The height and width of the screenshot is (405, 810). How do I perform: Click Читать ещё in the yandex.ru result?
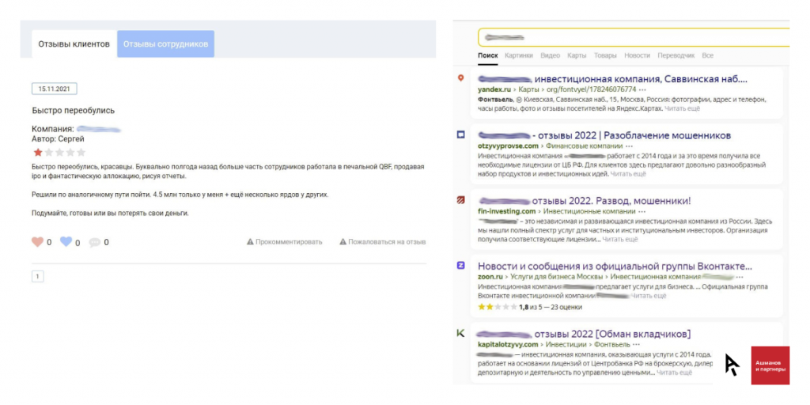click(x=683, y=108)
